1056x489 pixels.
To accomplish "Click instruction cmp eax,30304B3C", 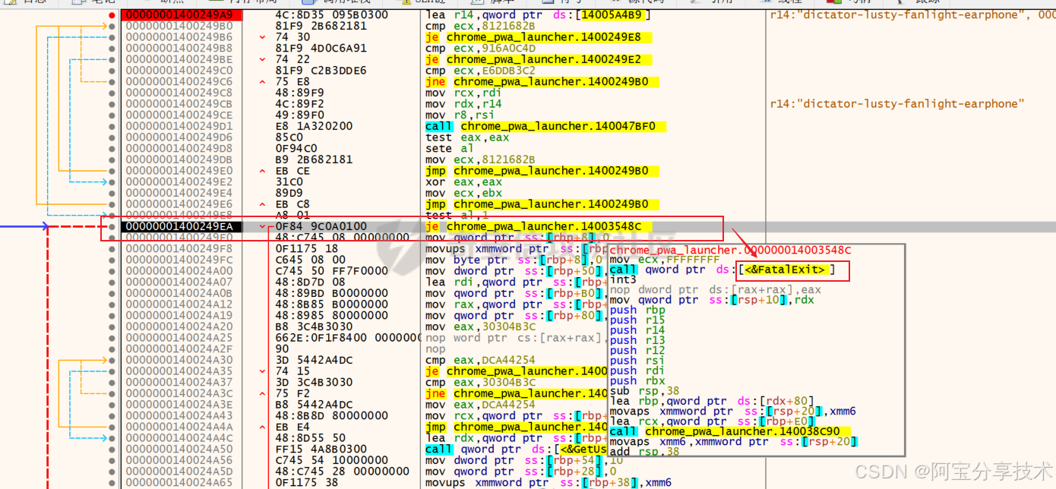I will point(480,382).
